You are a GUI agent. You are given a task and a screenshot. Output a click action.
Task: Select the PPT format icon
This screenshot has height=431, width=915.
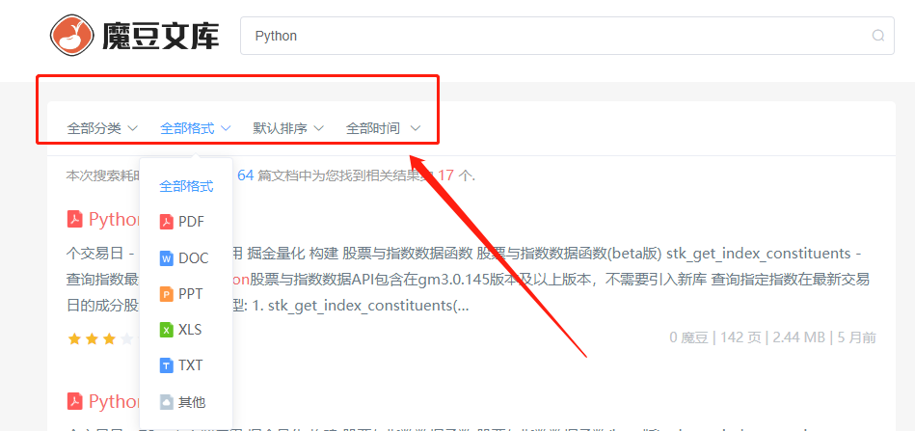166,294
